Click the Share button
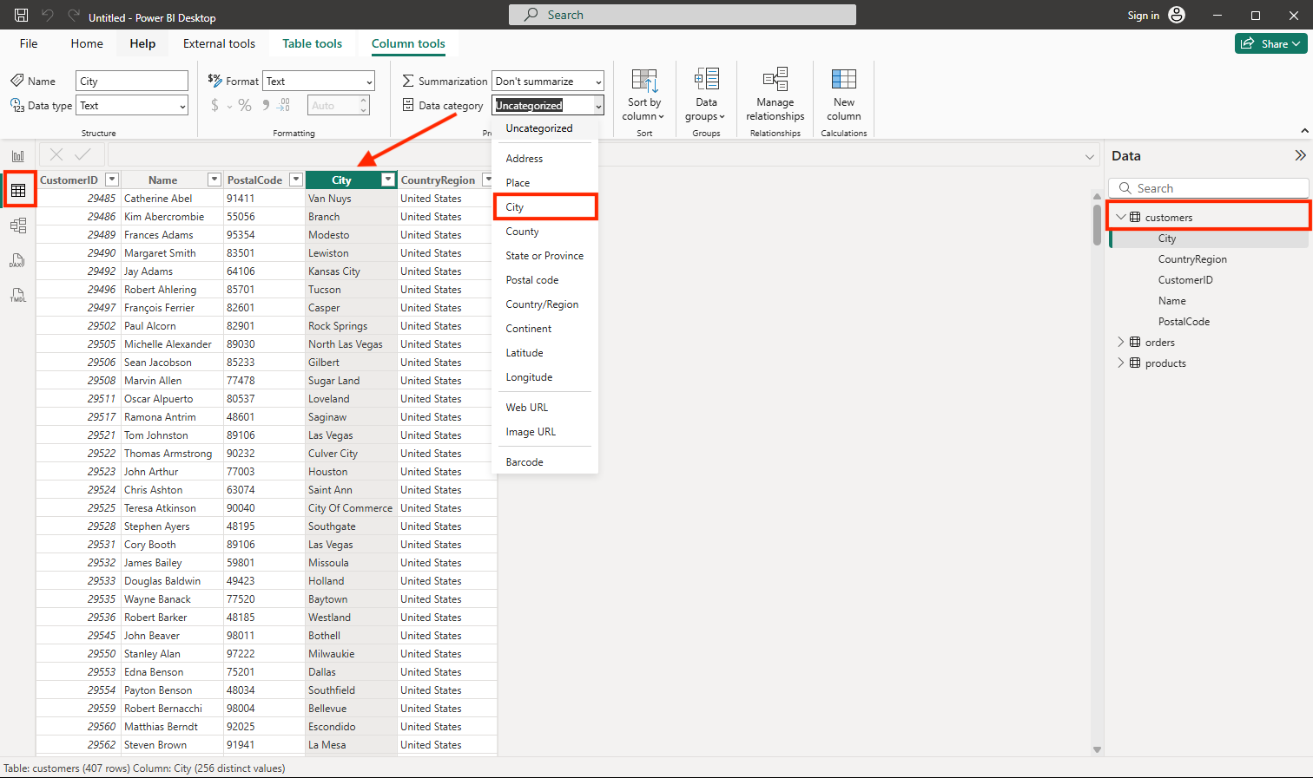This screenshot has height=778, width=1313. pyautogui.click(x=1271, y=43)
